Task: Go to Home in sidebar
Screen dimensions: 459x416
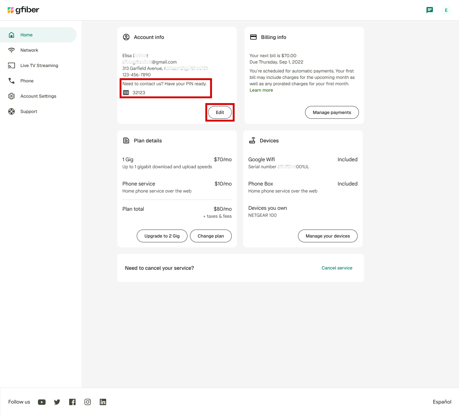Action: click(38, 35)
